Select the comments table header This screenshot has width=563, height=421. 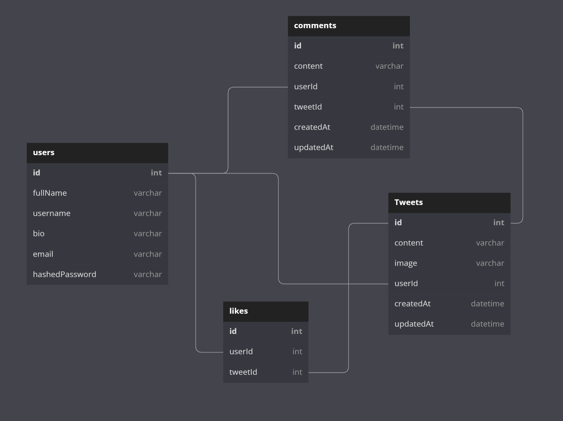(x=349, y=26)
